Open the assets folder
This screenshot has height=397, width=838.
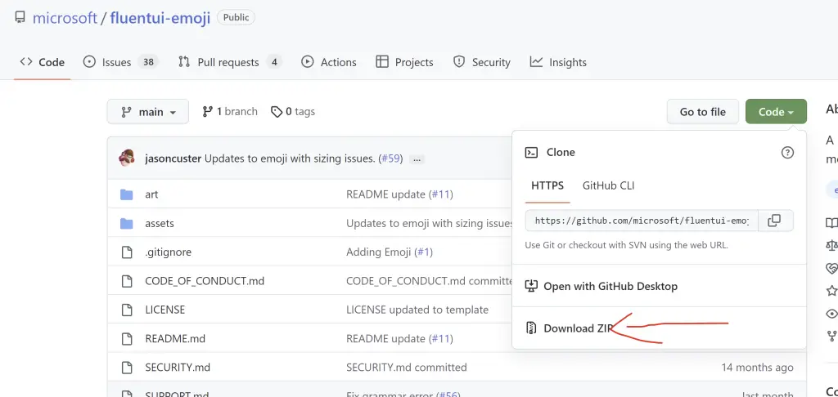point(160,223)
